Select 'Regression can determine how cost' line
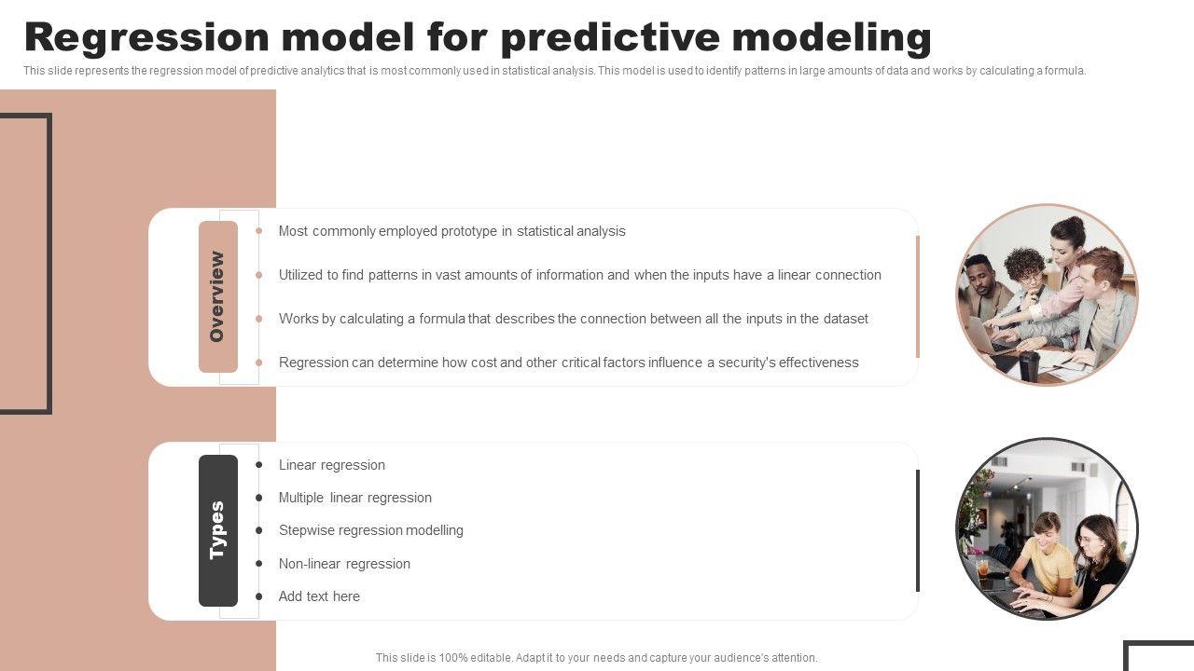The width and height of the screenshot is (1194, 671). coord(568,363)
